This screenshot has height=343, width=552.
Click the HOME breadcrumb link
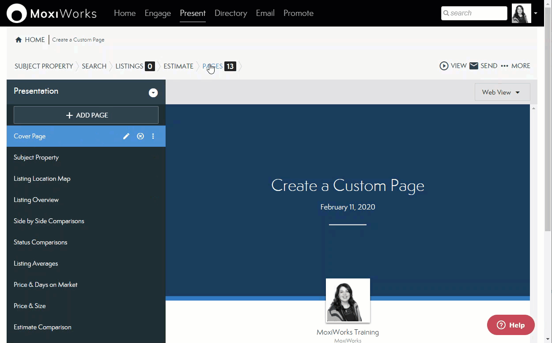tap(34, 40)
